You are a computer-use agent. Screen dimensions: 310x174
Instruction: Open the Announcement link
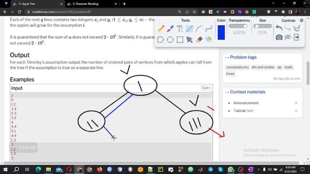246,103
